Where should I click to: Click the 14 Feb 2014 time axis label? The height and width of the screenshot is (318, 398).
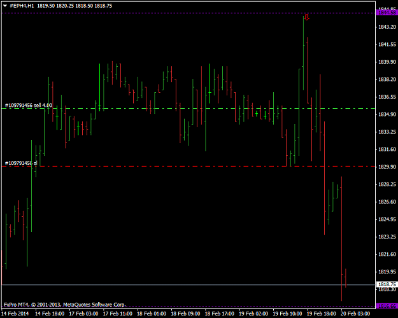tap(15, 314)
